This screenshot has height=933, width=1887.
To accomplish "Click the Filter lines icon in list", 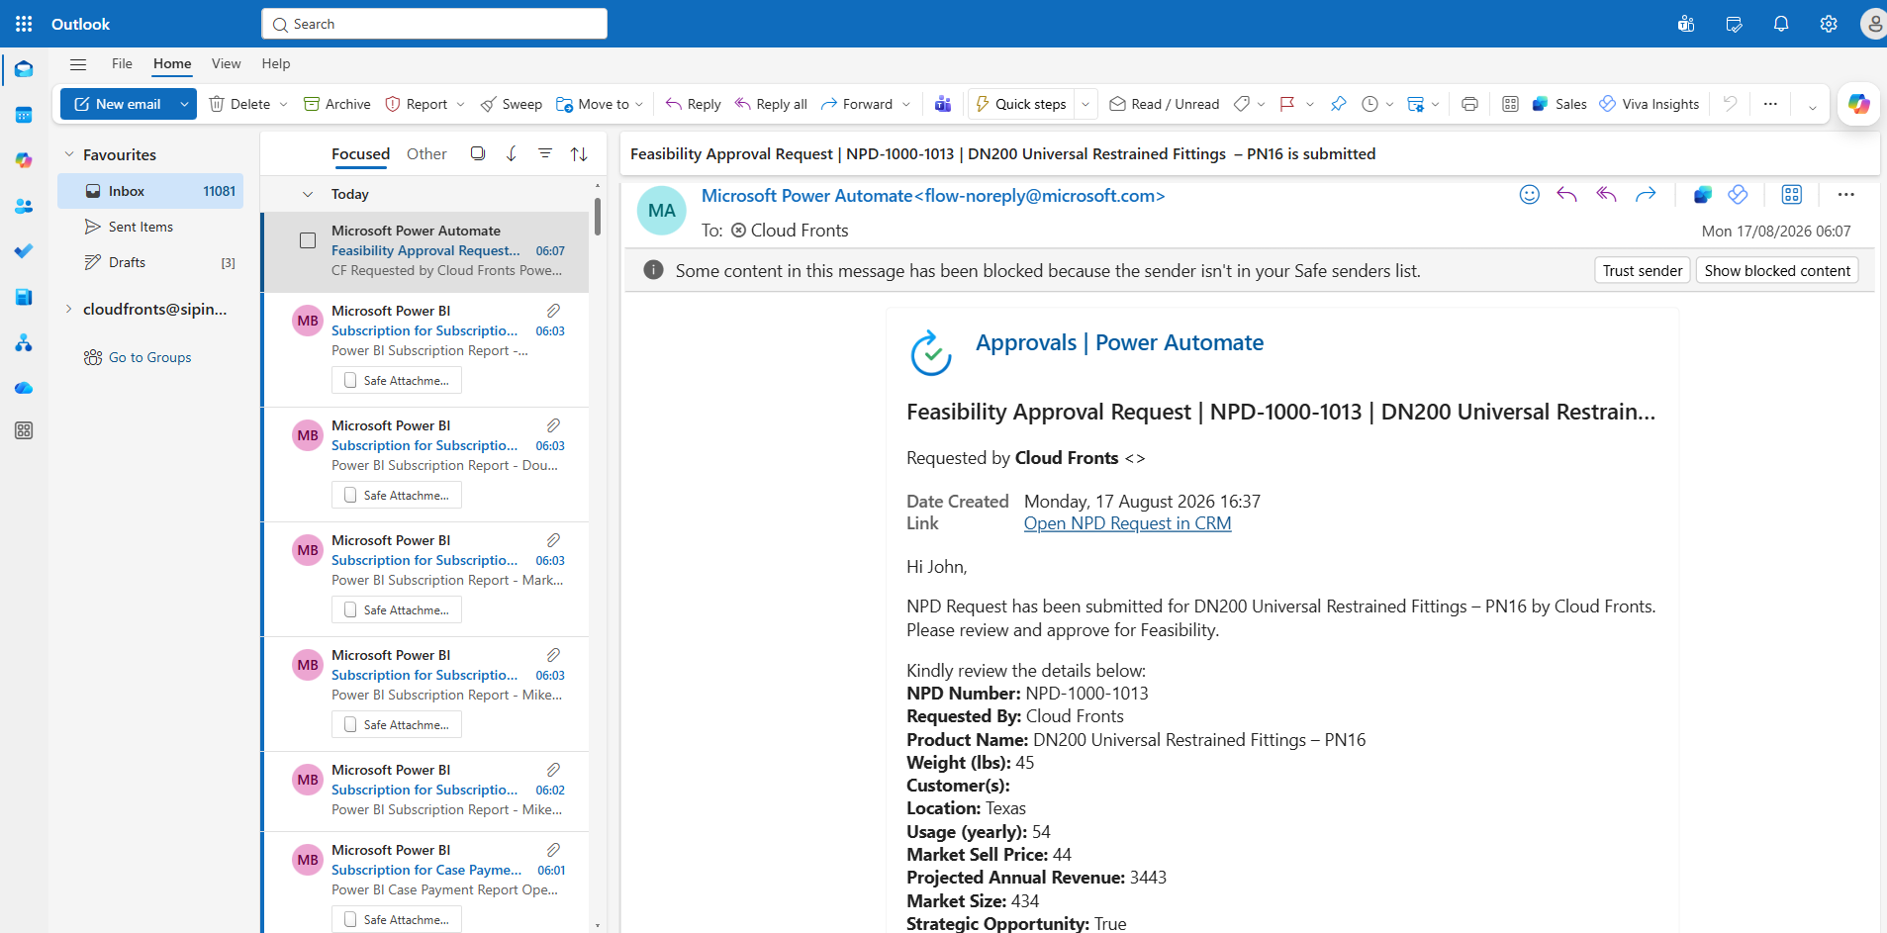I will click(x=545, y=153).
